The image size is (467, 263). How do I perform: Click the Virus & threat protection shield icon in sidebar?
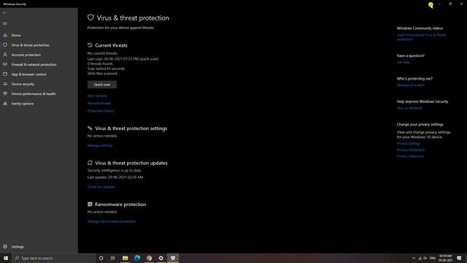(5, 45)
